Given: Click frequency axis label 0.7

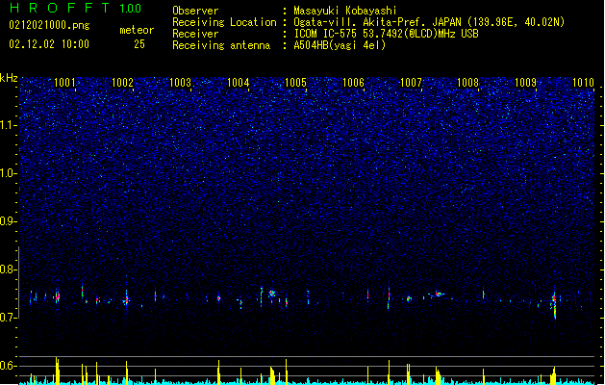Looking at the screenshot, I should click(9, 318).
